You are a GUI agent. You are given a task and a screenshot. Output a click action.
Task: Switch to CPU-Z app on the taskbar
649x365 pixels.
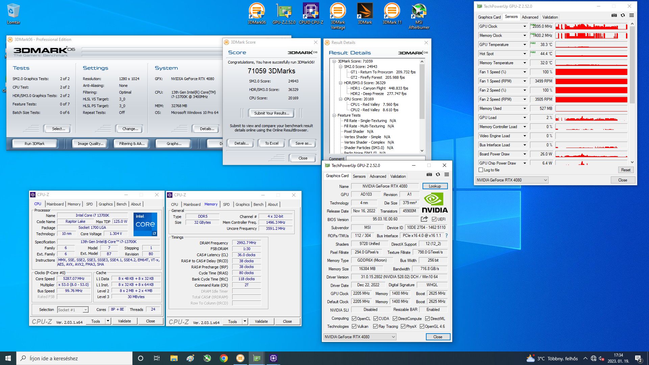(273, 358)
